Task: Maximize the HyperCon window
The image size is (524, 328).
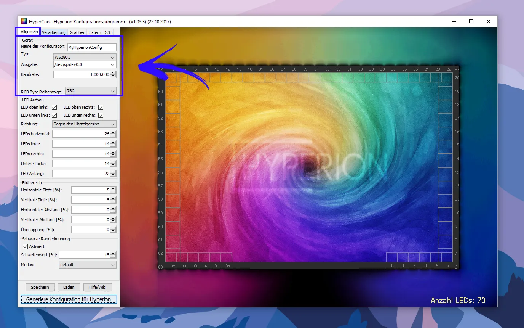Action: pyautogui.click(x=471, y=22)
